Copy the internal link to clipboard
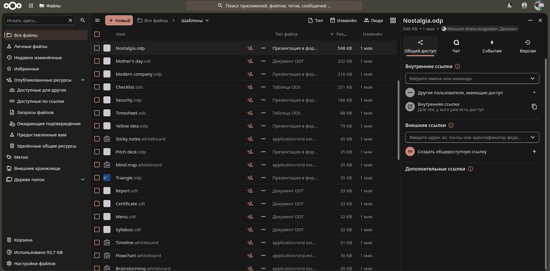 [534, 107]
